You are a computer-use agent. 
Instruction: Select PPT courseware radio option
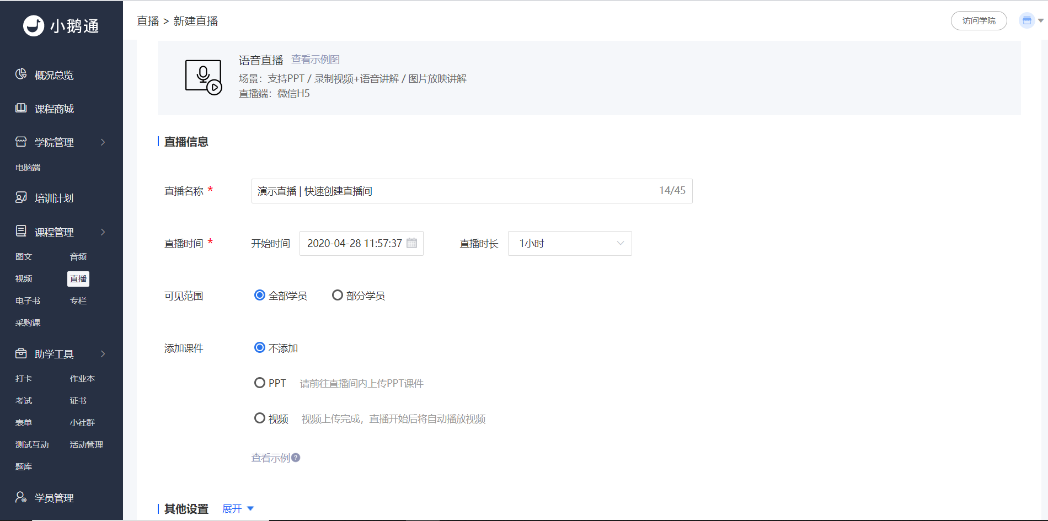pos(259,383)
